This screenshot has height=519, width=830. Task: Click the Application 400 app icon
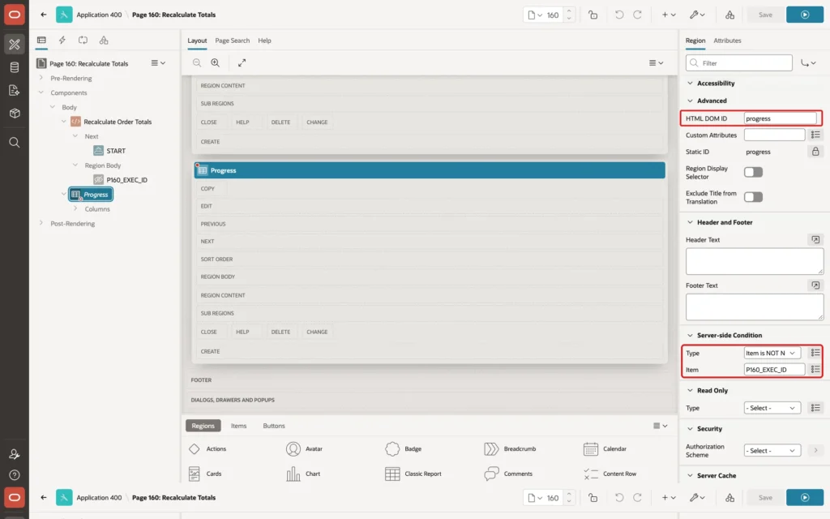[63, 15]
